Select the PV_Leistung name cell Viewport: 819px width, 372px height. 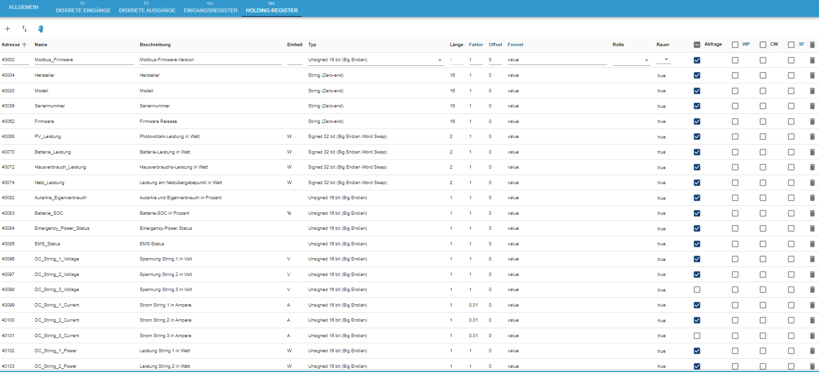tap(48, 137)
